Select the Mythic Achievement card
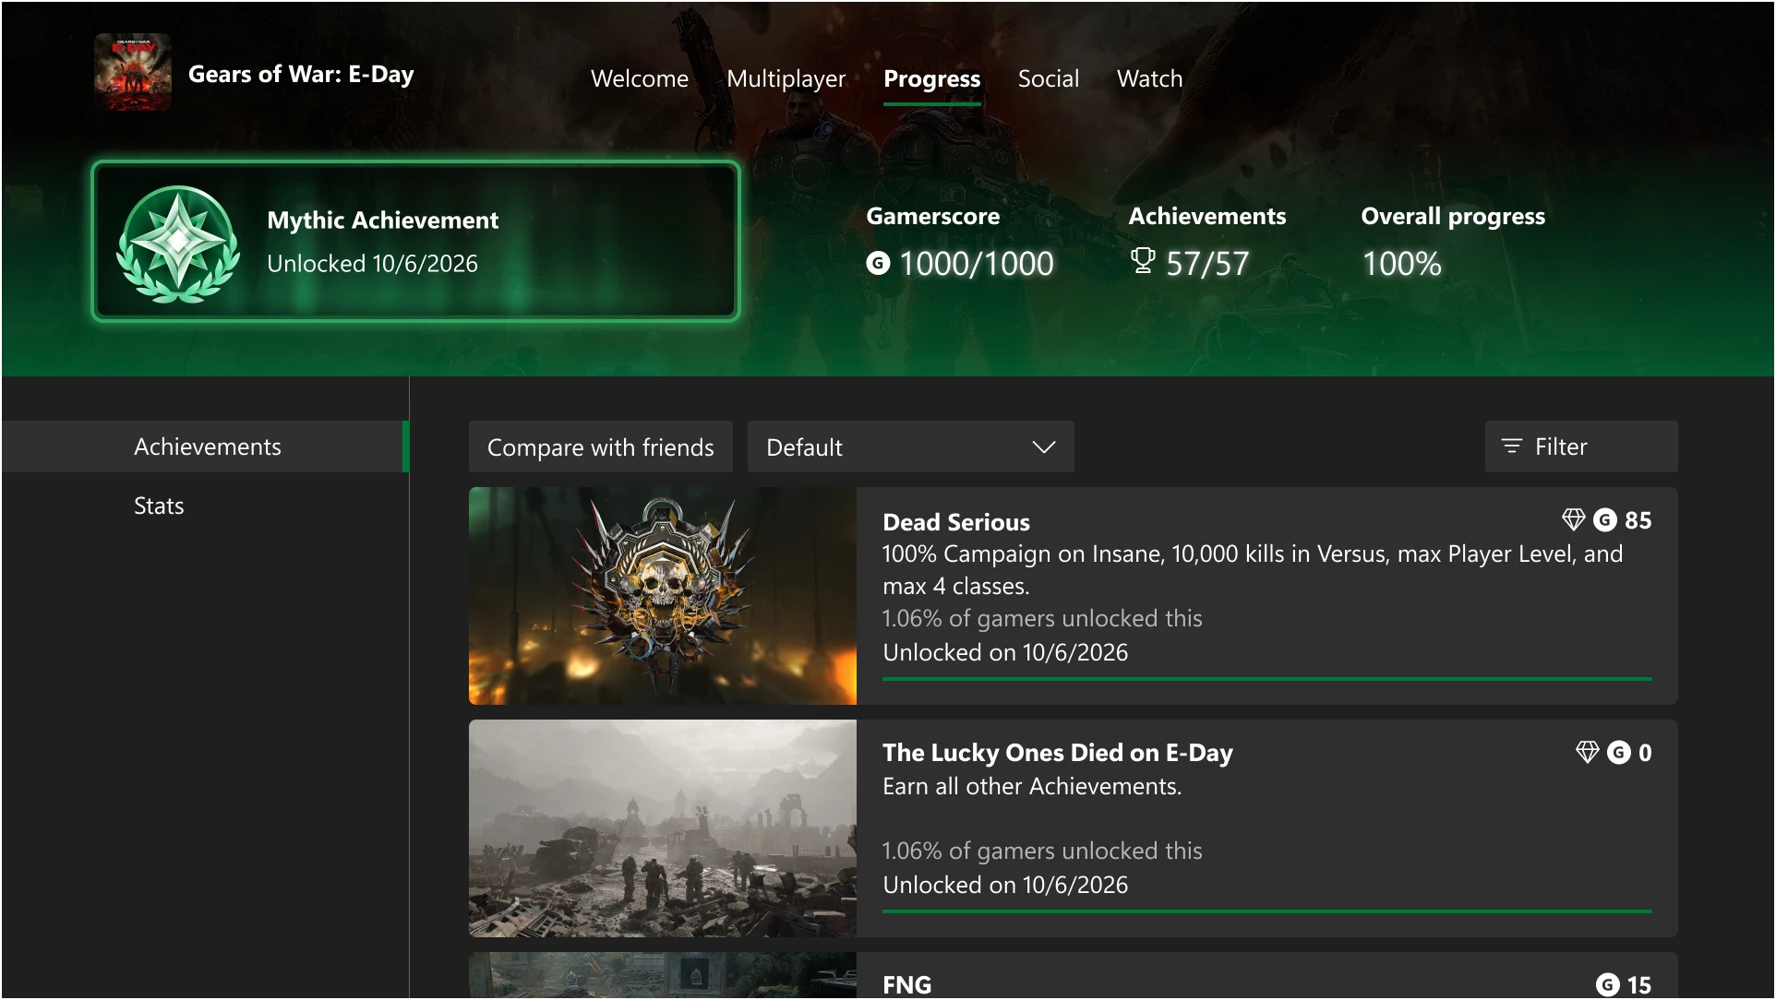1776x1000 pixels. [415, 242]
